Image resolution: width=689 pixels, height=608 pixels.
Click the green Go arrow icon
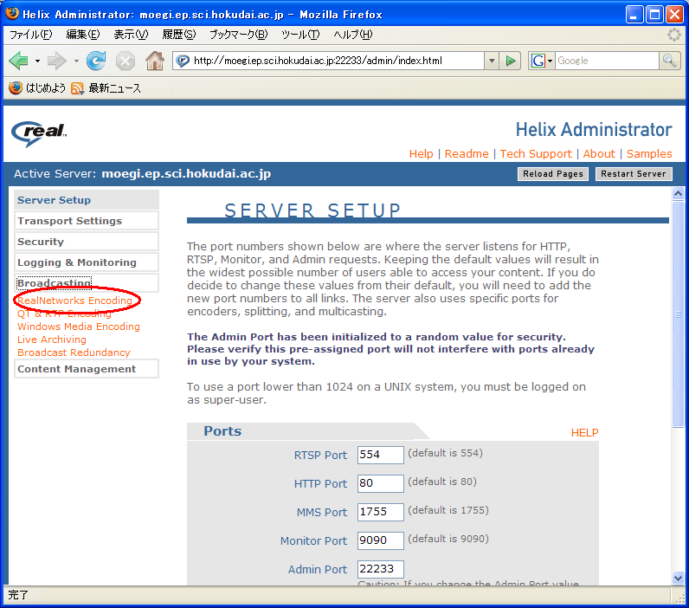click(x=511, y=61)
